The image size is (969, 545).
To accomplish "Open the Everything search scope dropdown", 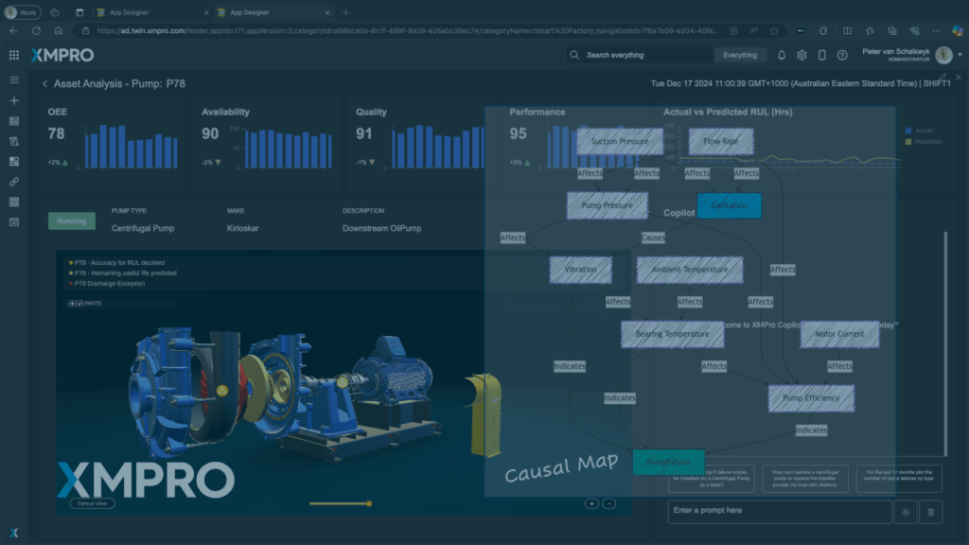I will point(740,55).
